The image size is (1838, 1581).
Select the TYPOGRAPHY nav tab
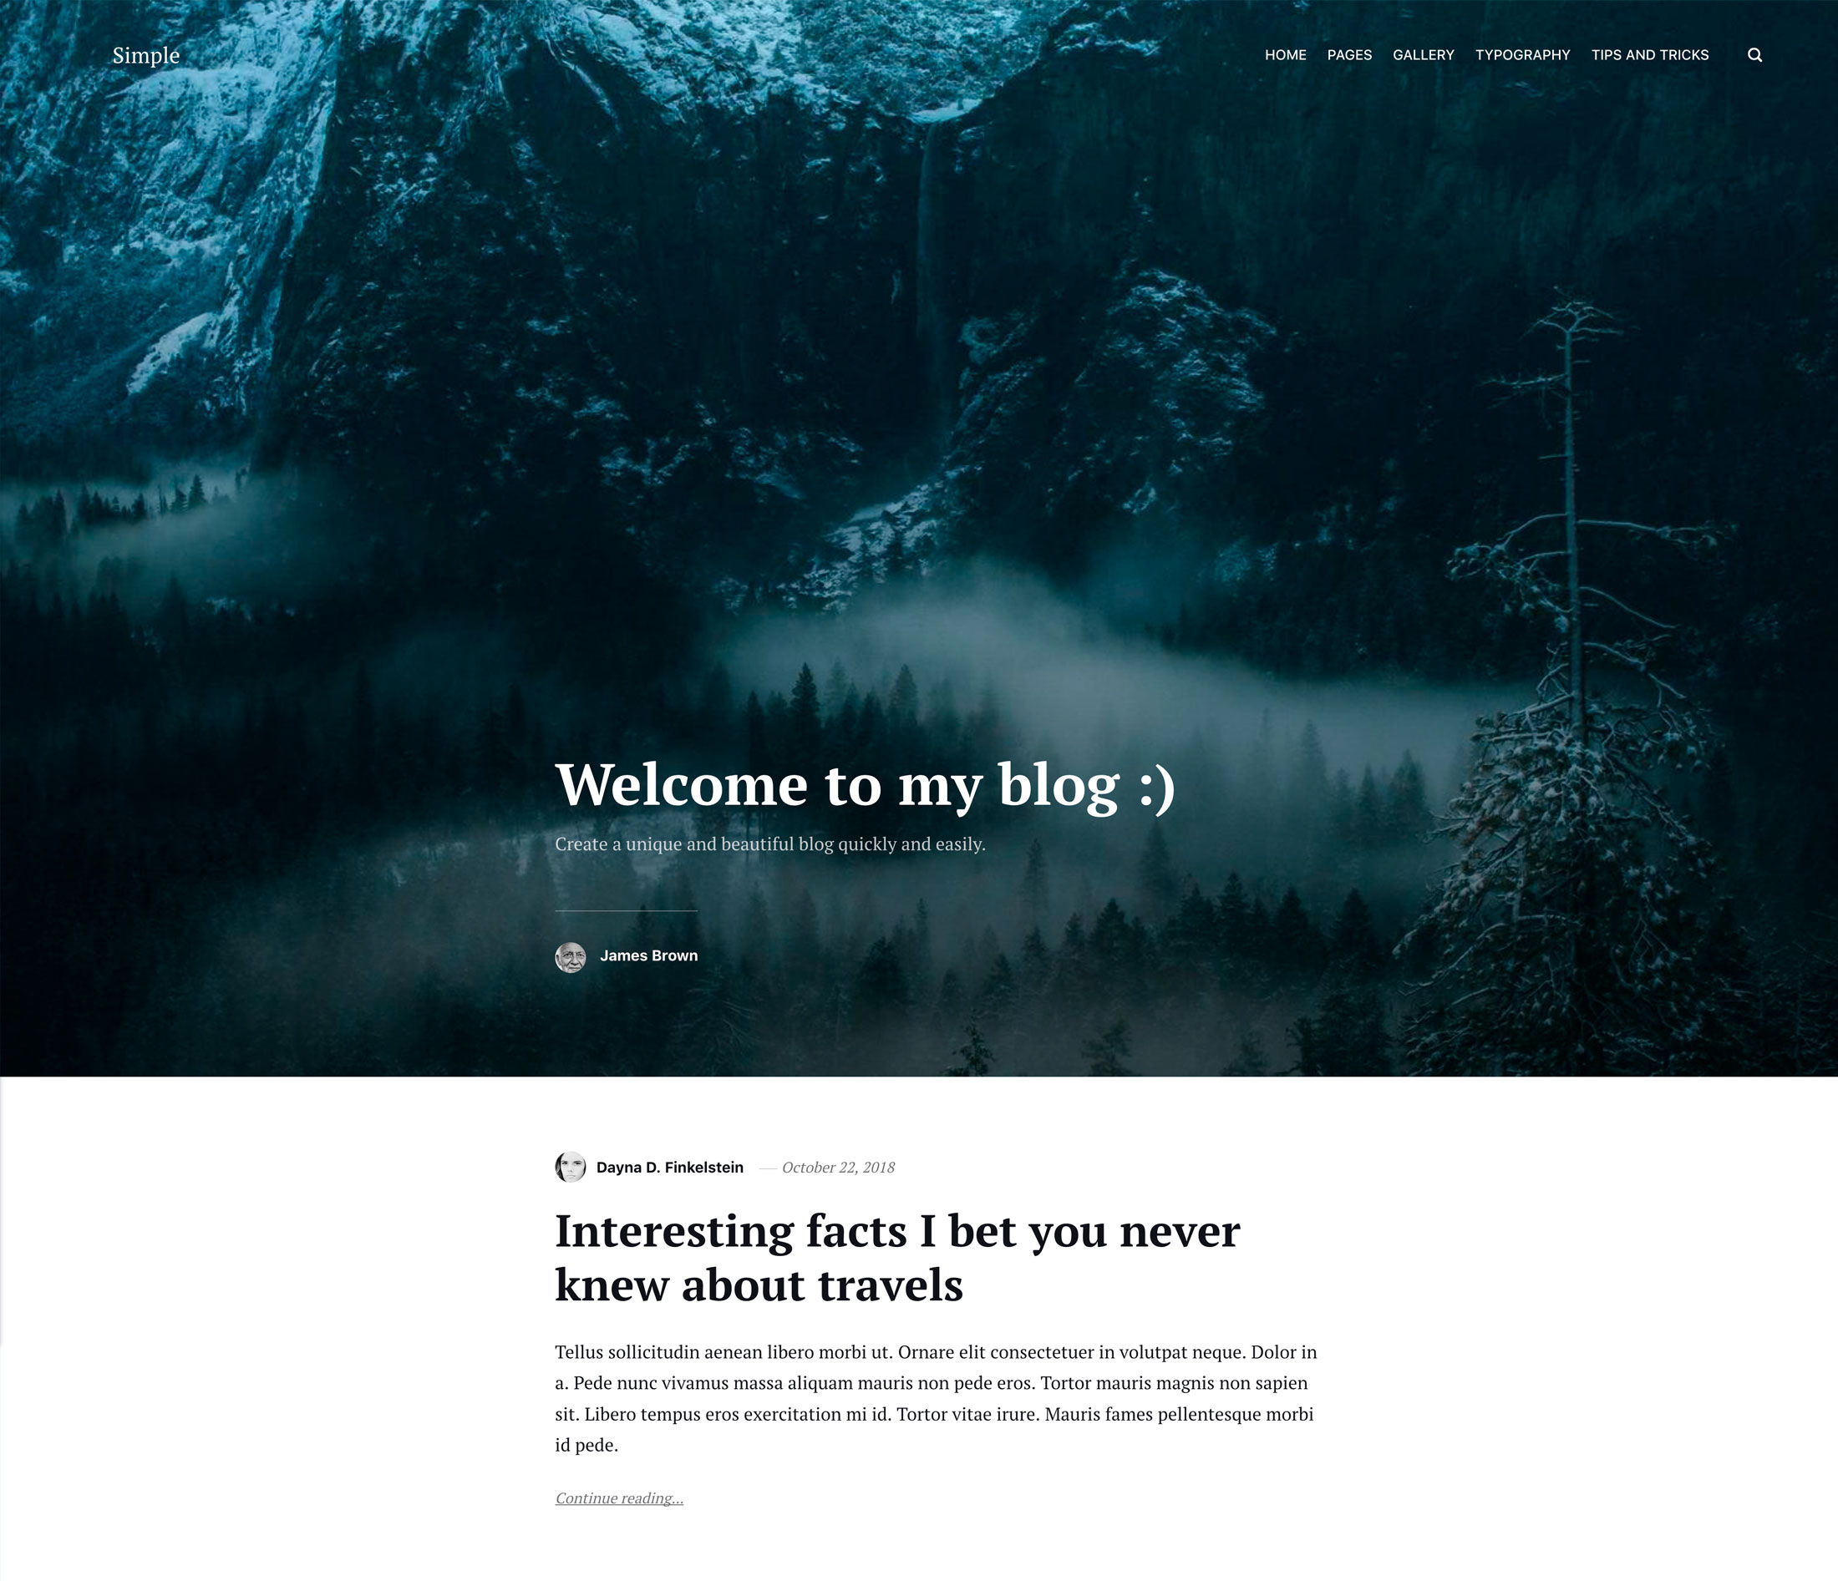click(1522, 54)
